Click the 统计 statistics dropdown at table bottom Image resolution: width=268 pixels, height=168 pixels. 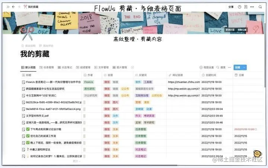click(x=76, y=161)
